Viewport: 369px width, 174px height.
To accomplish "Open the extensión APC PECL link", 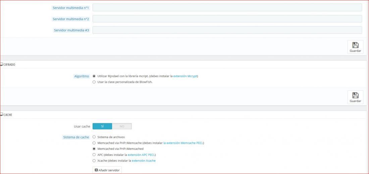I will point(141,155).
